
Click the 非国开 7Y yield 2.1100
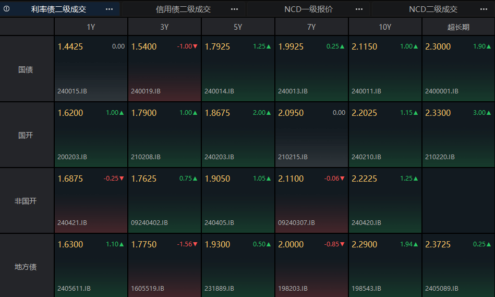291,179
